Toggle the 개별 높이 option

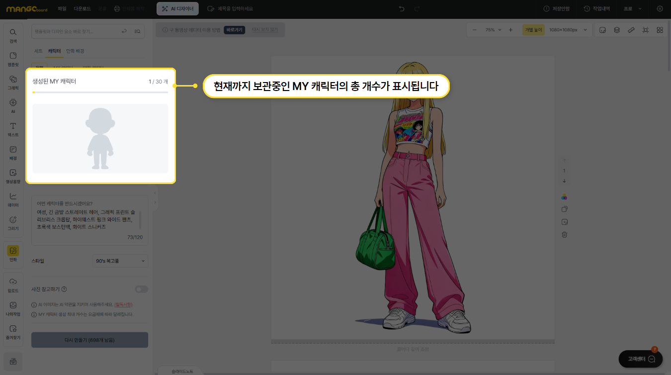533,30
